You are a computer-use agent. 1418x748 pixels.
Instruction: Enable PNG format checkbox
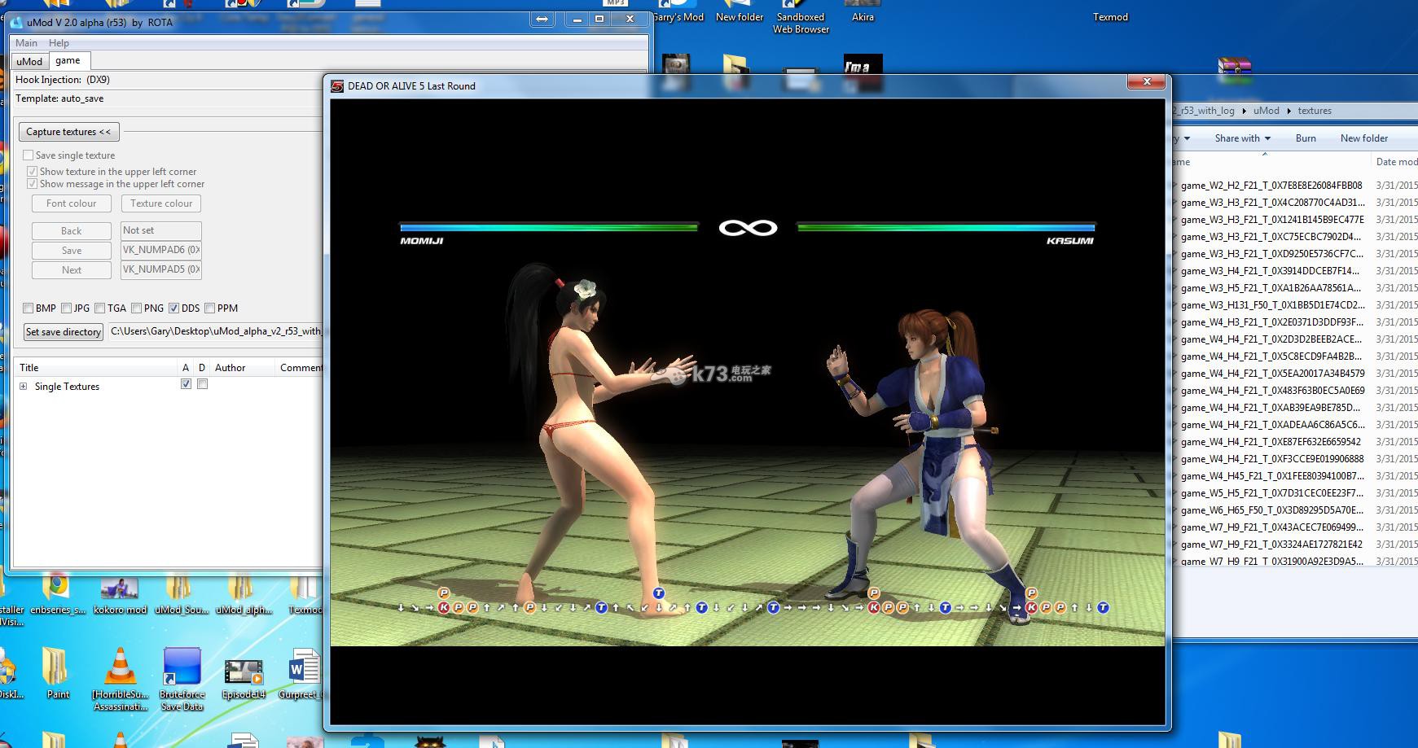(x=136, y=308)
